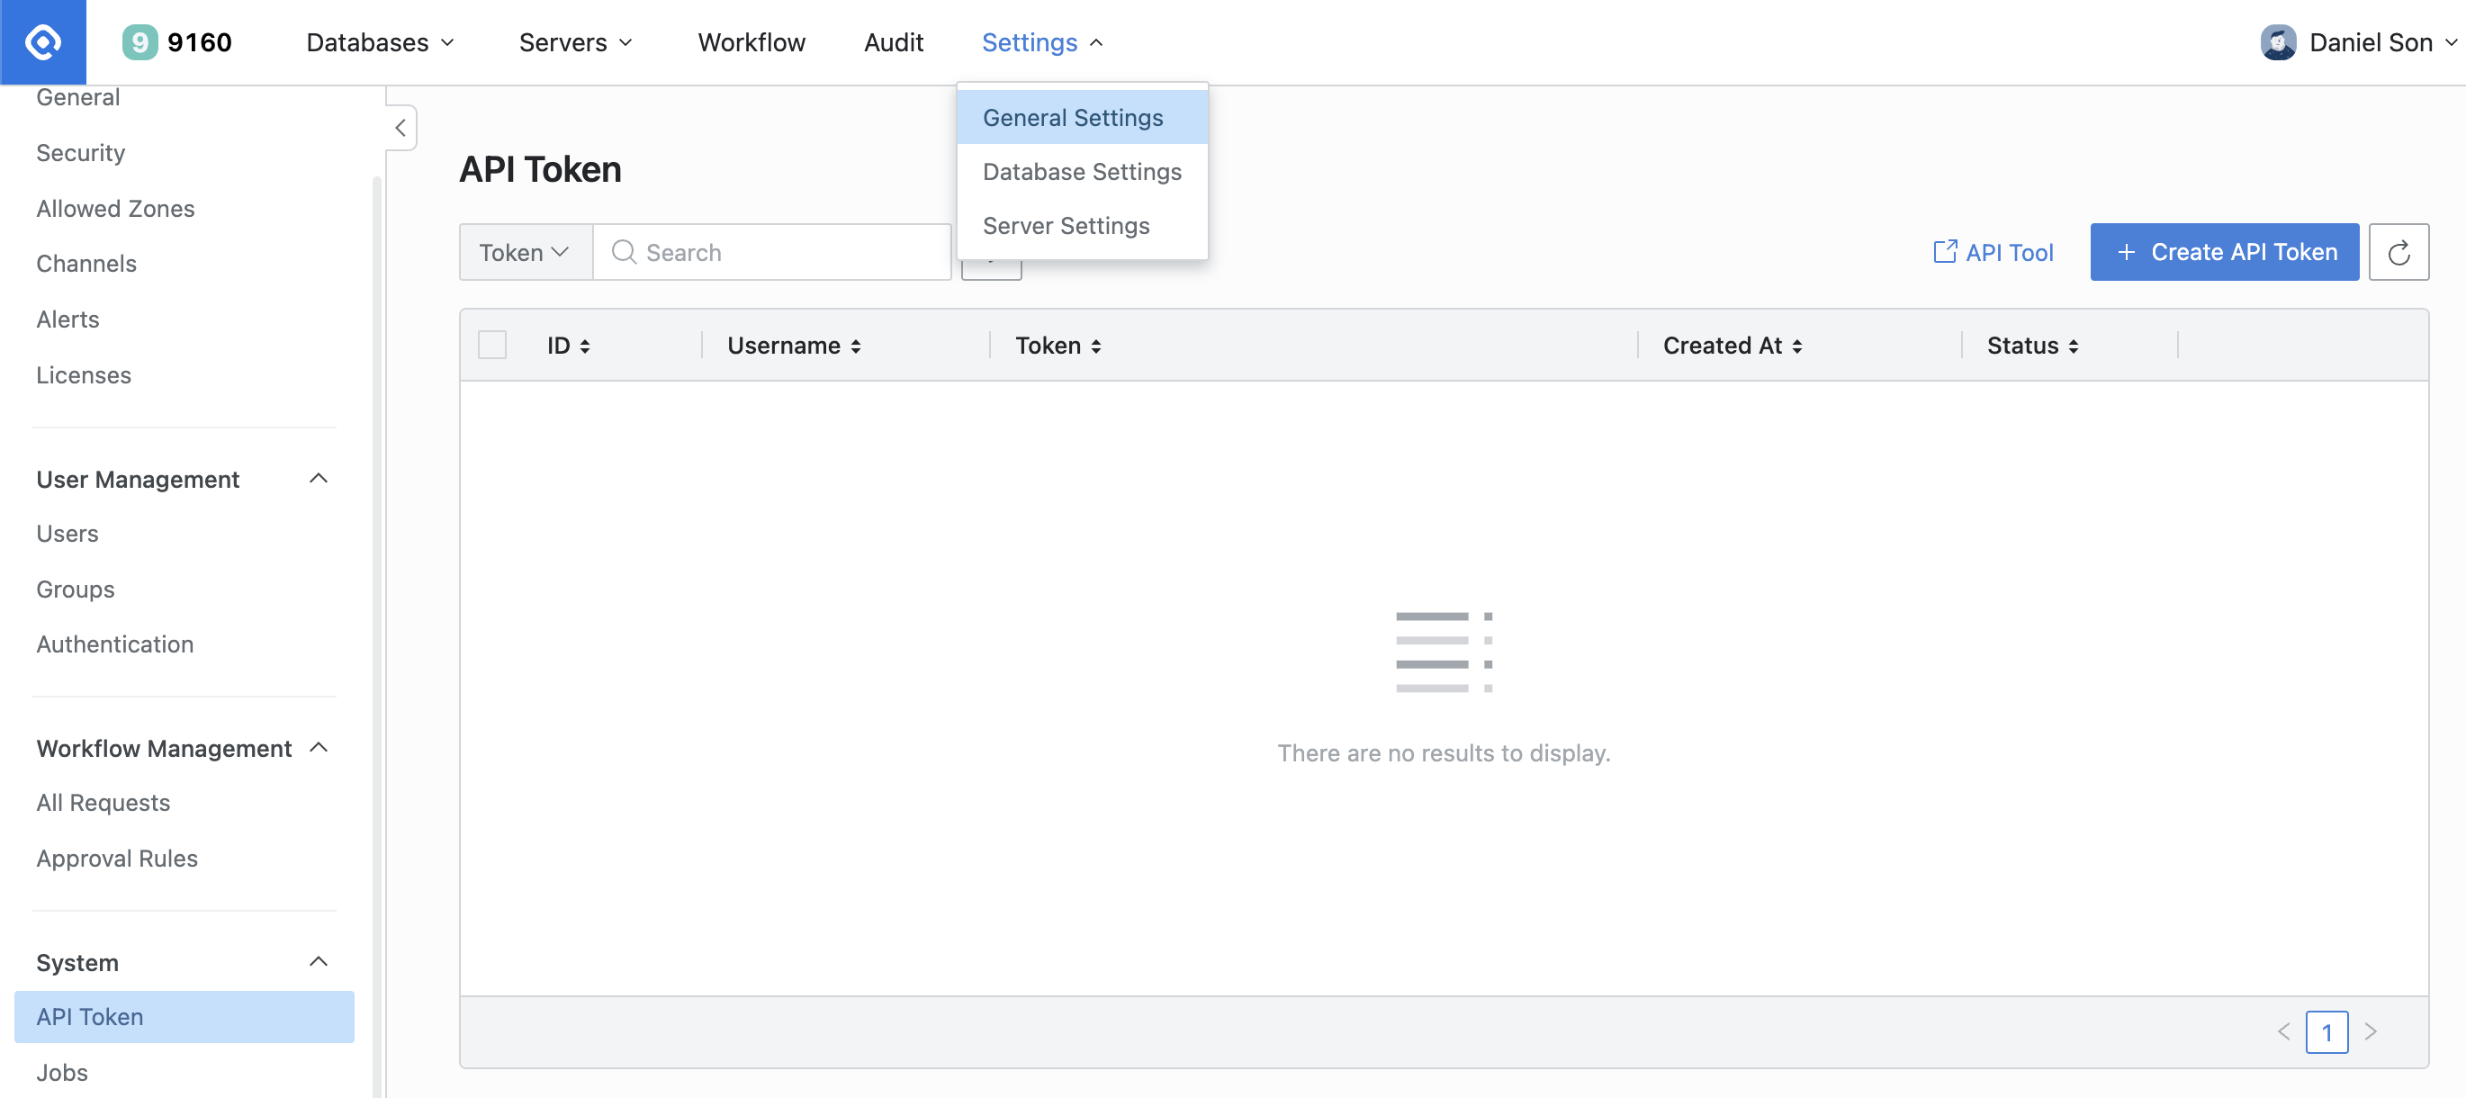The width and height of the screenshot is (2466, 1098).
Task: Collapse the sidebar with the arrow icon
Action: [400, 127]
